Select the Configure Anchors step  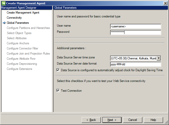click(x=18, y=43)
